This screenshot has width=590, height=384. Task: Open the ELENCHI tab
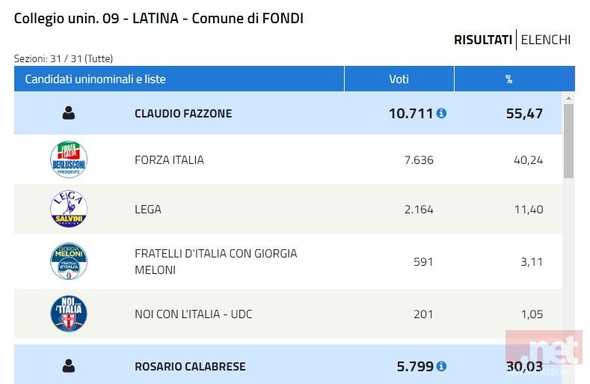point(546,40)
